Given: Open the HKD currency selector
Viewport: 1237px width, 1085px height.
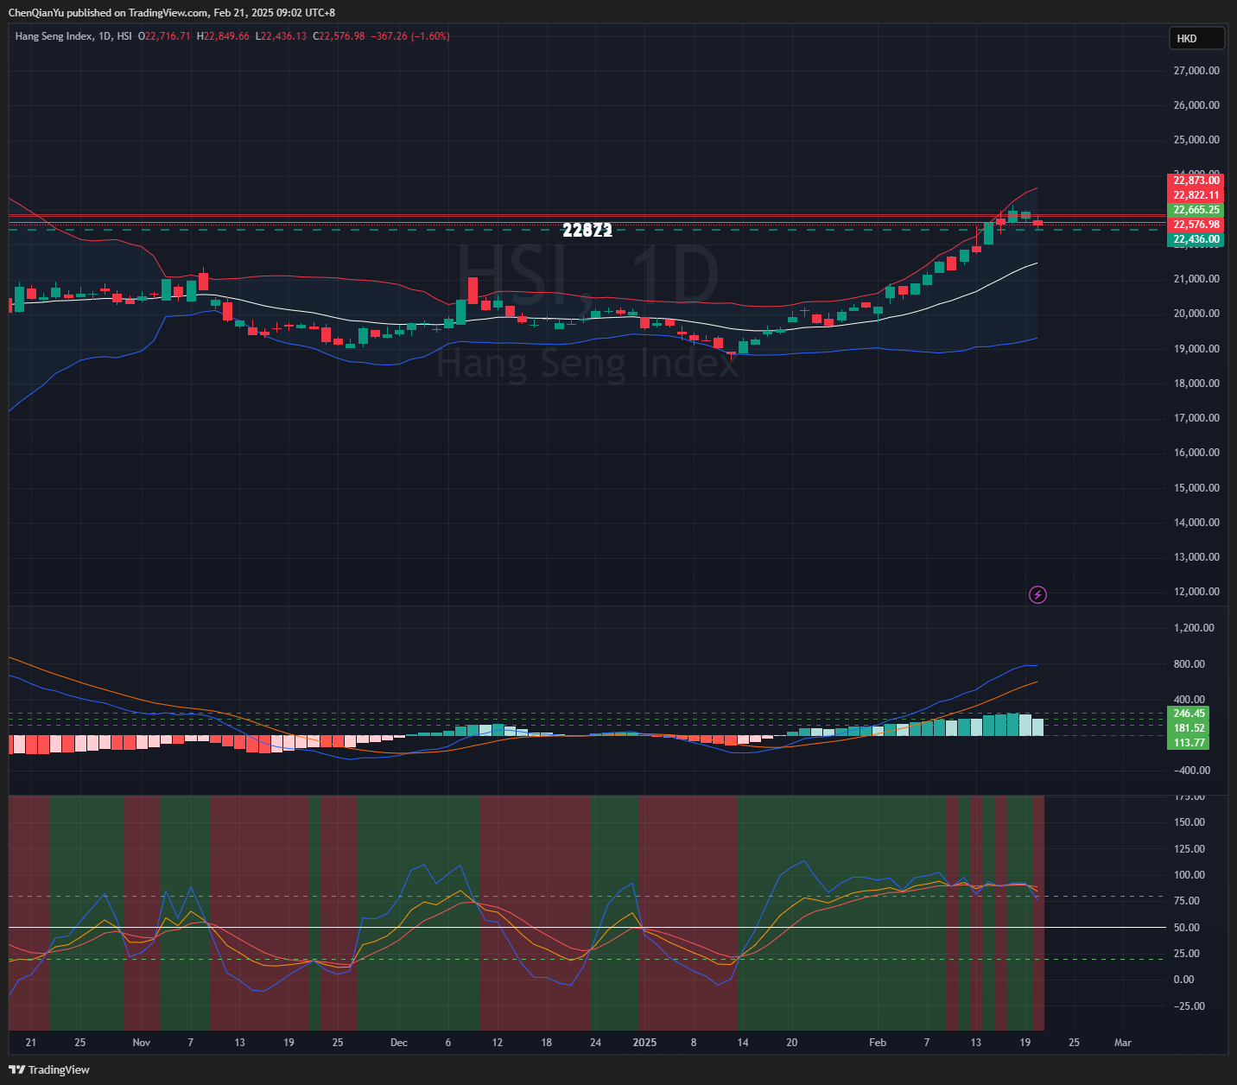Looking at the screenshot, I should point(1196,38).
